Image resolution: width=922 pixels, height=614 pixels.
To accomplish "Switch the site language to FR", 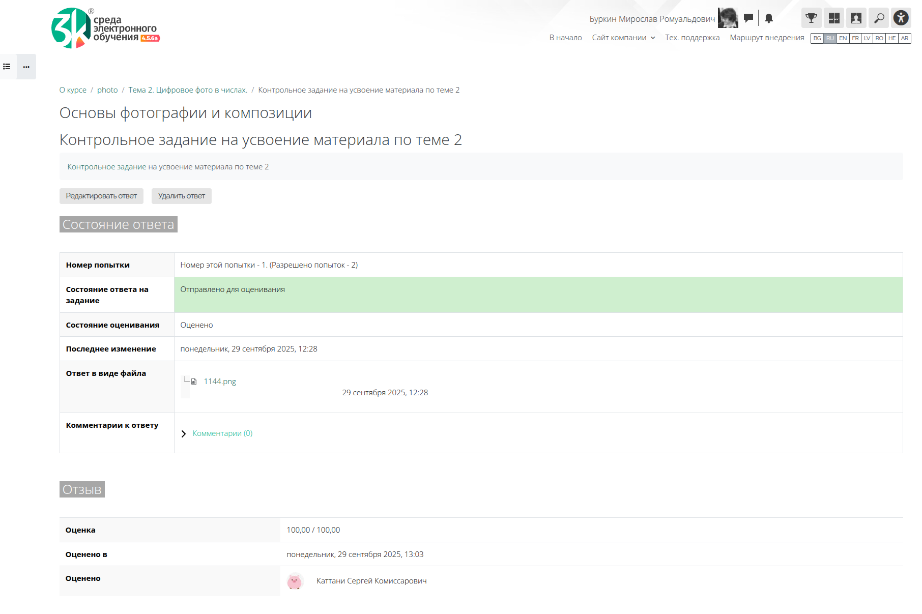I will pos(855,38).
